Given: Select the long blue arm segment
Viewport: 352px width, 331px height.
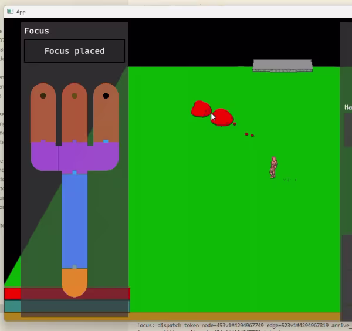Looking at the screenshot, I should 75,221.
